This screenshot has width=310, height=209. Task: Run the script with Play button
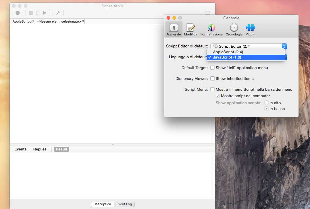pyautogui.click(x=44, y=13)
